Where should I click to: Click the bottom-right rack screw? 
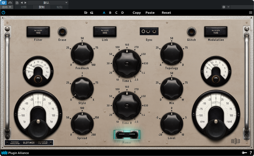pos(247,136)
